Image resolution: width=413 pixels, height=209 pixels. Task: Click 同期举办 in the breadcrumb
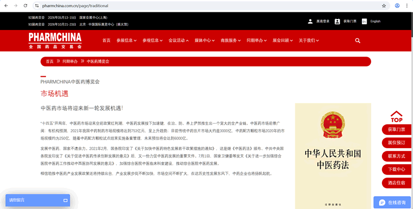(70, 61)
